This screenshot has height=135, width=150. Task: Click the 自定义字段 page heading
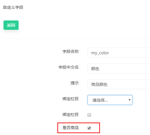point(13,7)
